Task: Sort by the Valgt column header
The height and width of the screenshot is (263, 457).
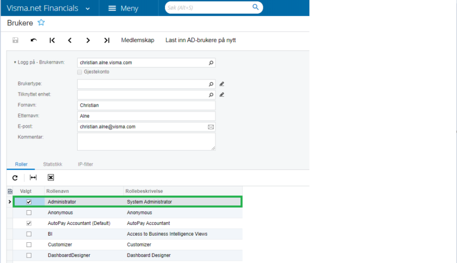Action: click(26, 191)
